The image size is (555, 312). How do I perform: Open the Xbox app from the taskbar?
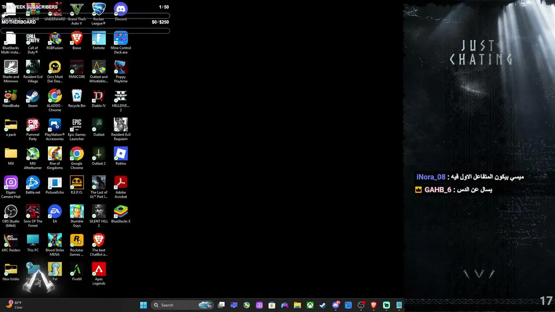click(310, 305)
